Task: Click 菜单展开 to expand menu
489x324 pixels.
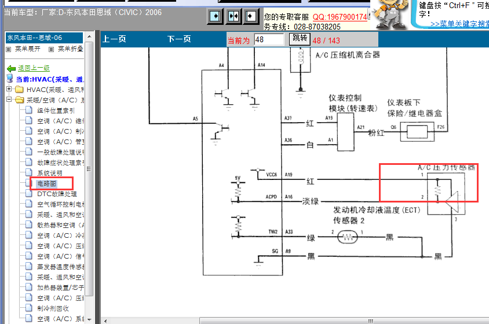Action: tap(28, 49)
